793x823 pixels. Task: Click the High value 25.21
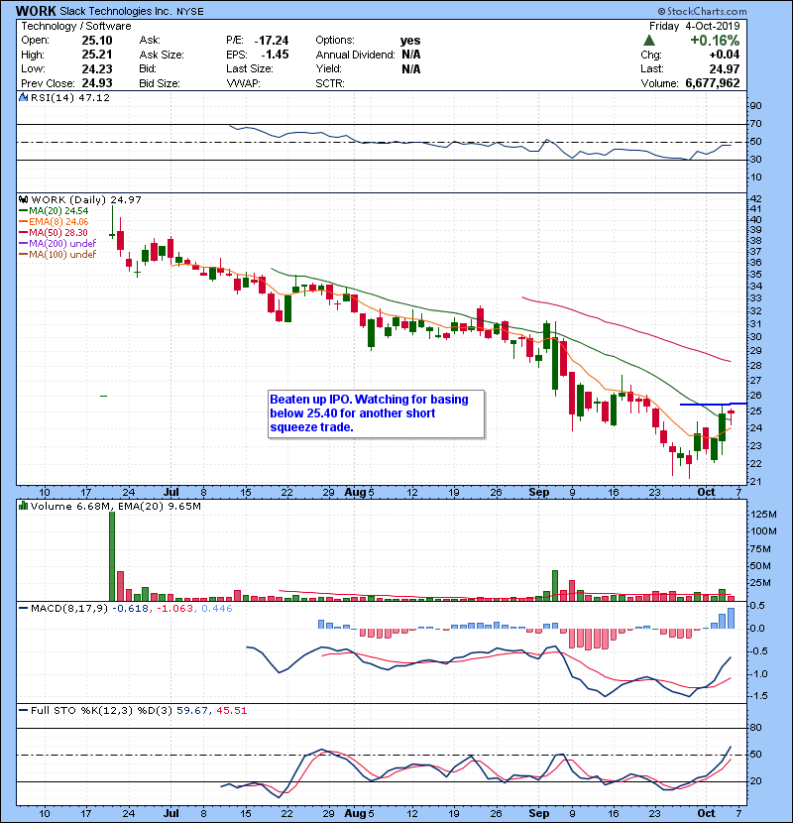(97, 55)
